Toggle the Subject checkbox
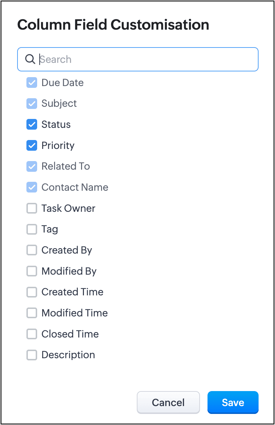Image resolution: width=275 pixels, height=425 pixels. coord(32,104)
